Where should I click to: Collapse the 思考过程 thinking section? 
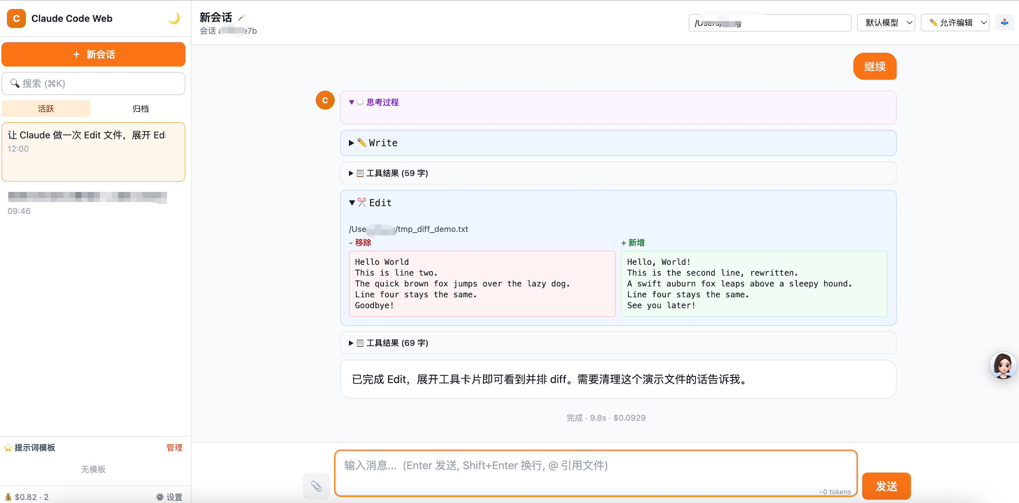374,102
